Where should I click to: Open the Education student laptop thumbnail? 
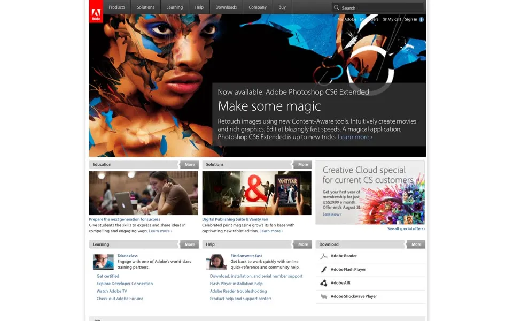point(143,193)
